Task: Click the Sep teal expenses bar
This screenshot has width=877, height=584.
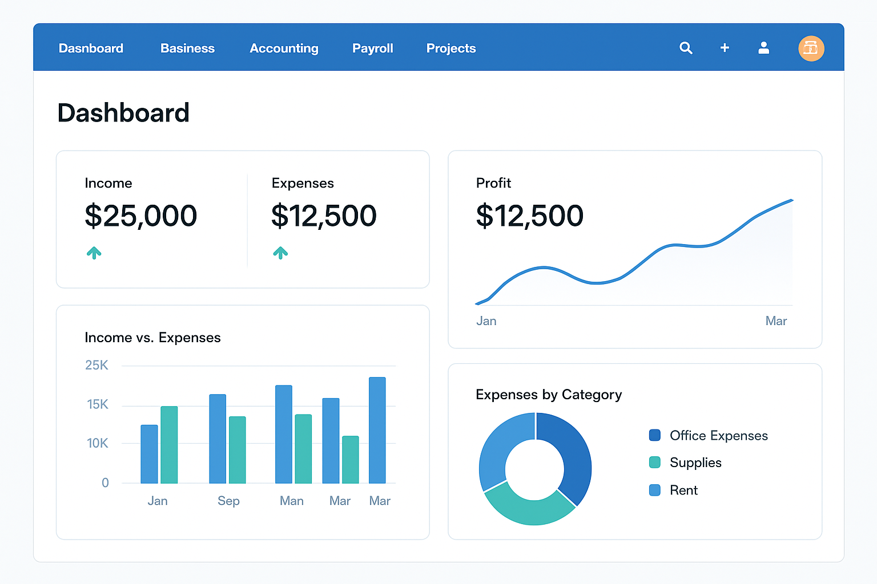Action: pos(238,450)
